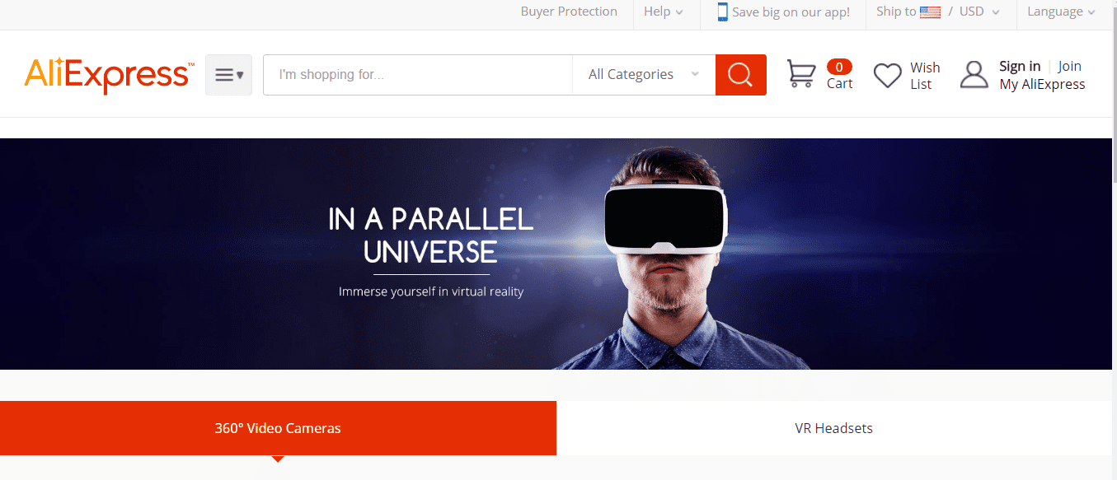Open the Help dropdown menu
This screenshot has width=1117, height=480.
664,12
